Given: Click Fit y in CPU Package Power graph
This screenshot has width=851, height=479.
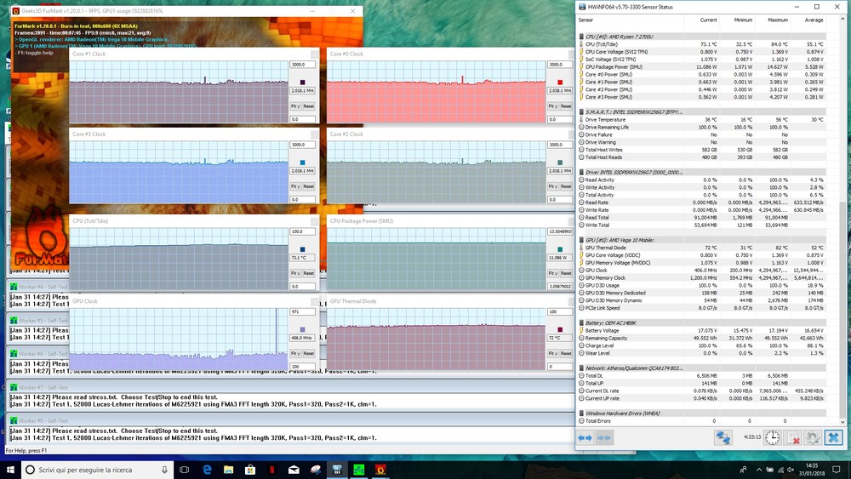Looking at the screenshot, I should pos(552,273).
